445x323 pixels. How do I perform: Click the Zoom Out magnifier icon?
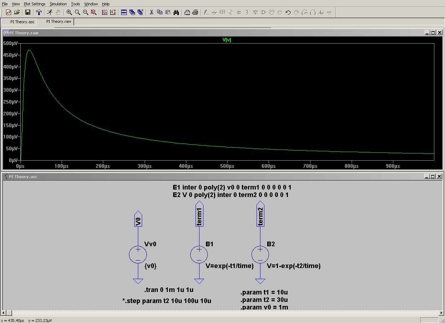point(86,12)
